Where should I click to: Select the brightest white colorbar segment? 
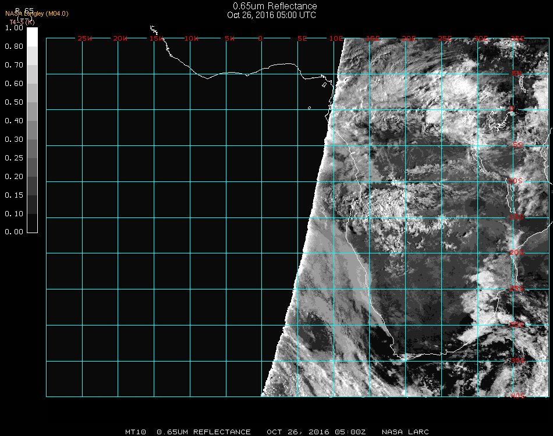click(x=32, y=37)
